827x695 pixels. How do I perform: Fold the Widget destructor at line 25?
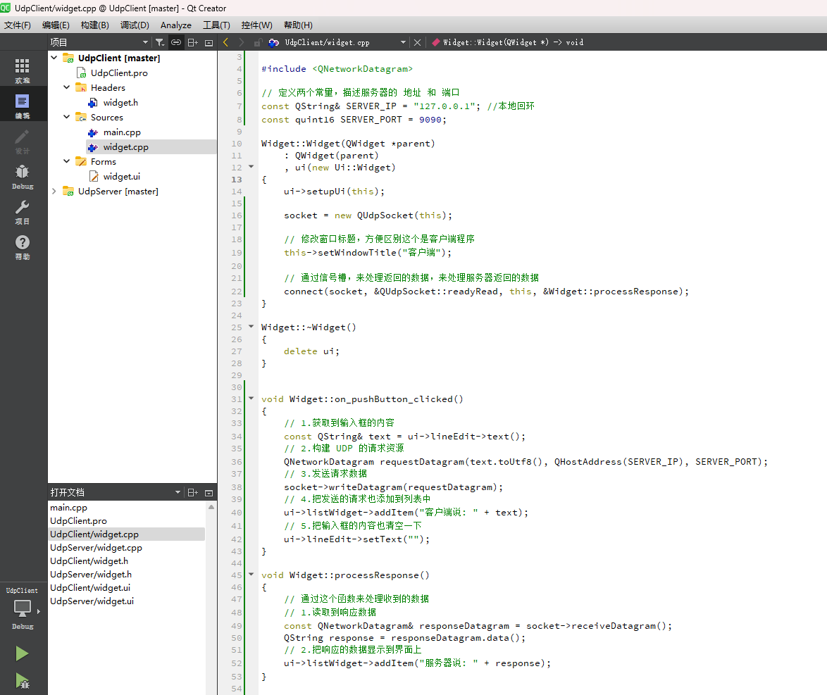pyautogui.click(x=251, y=327)
